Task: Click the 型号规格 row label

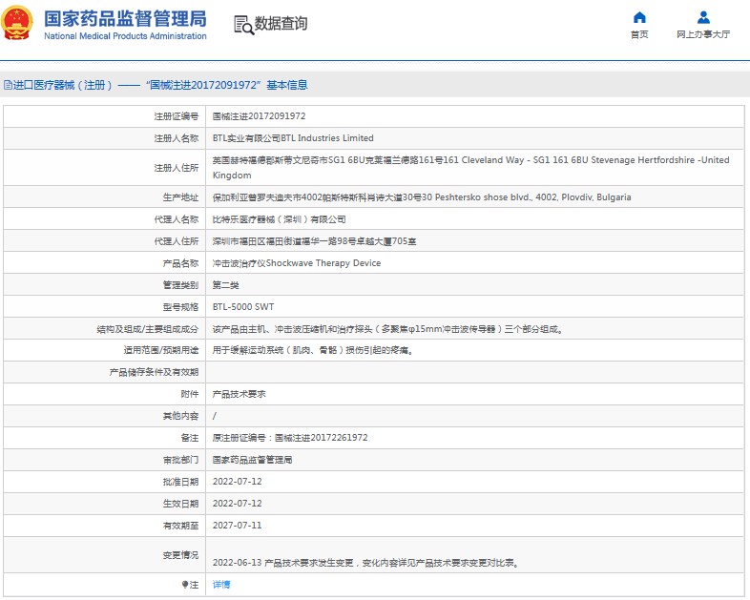Action: click(x=180, y=307)
